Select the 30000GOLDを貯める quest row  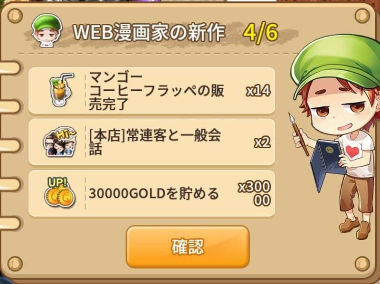[x=152, y=193]
